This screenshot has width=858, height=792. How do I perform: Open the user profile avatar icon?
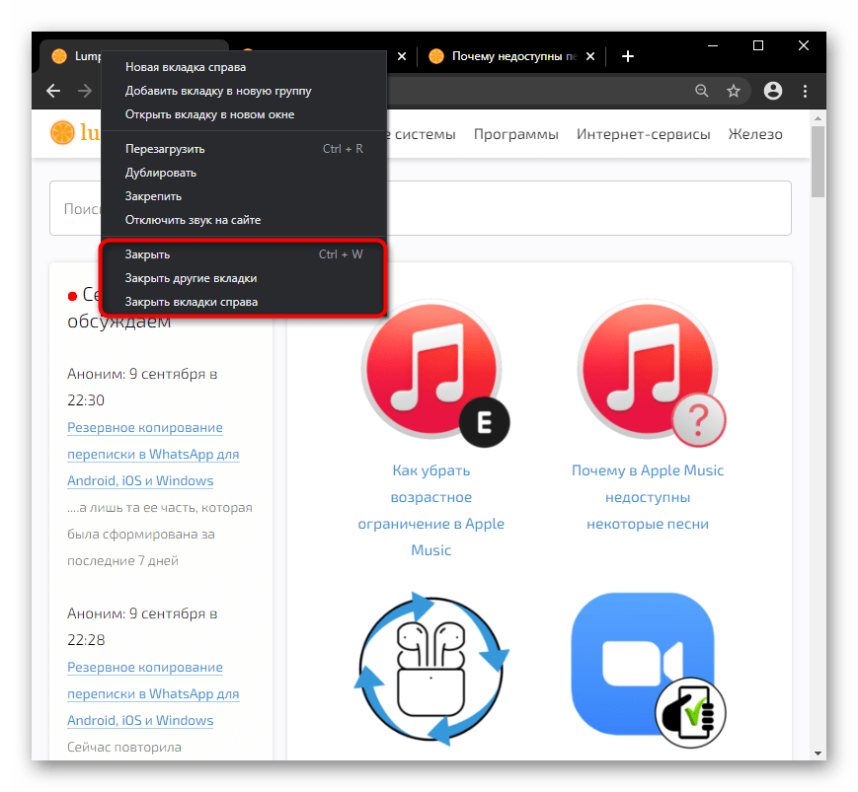pyautogui.click(x=773, y=91)
